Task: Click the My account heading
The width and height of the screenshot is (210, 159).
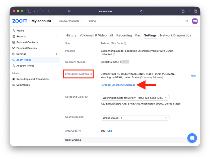Action: click(41, 21)
